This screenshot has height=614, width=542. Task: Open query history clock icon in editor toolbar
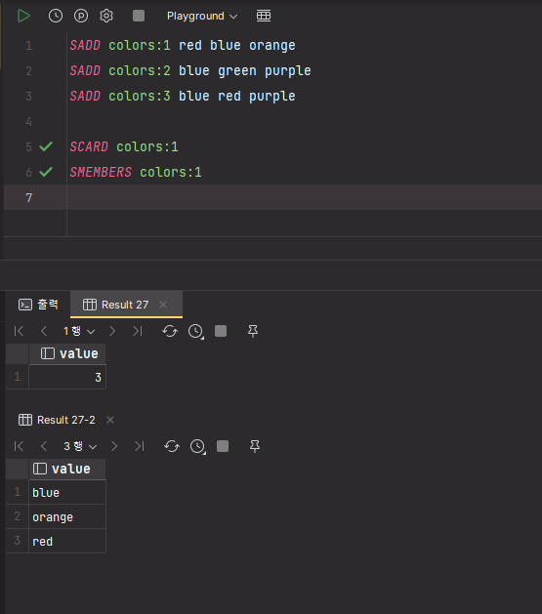pyautogui.click(x=56, y=16)
